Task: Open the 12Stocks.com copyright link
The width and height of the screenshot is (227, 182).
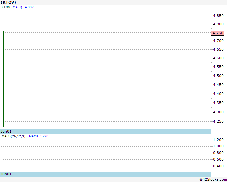Action: point(213,180)
